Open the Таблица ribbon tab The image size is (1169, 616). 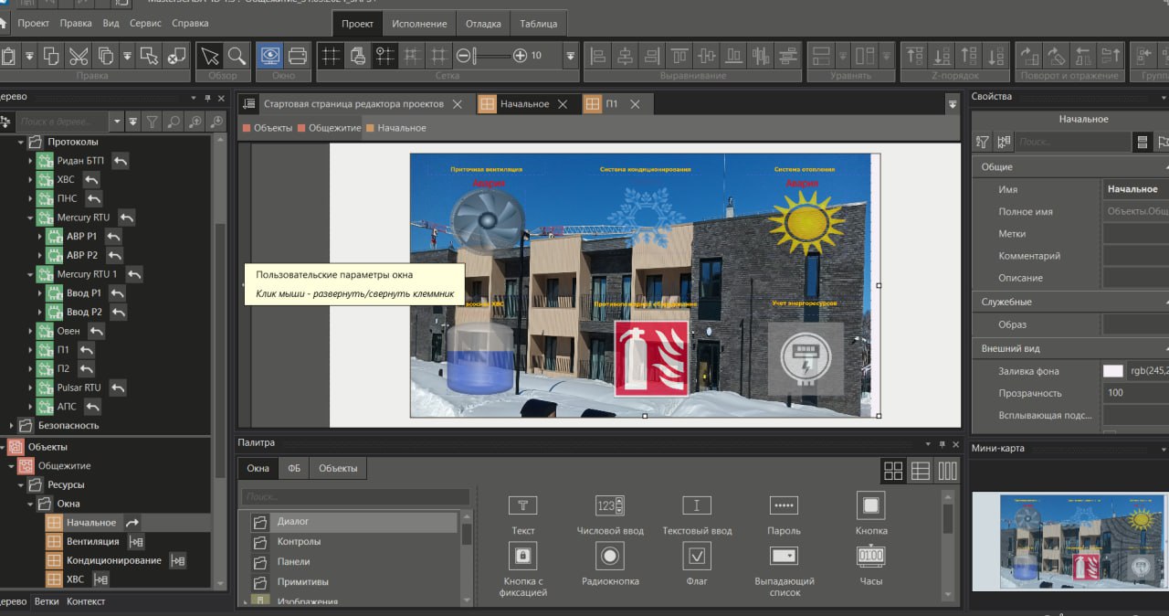tap(539, 24)
